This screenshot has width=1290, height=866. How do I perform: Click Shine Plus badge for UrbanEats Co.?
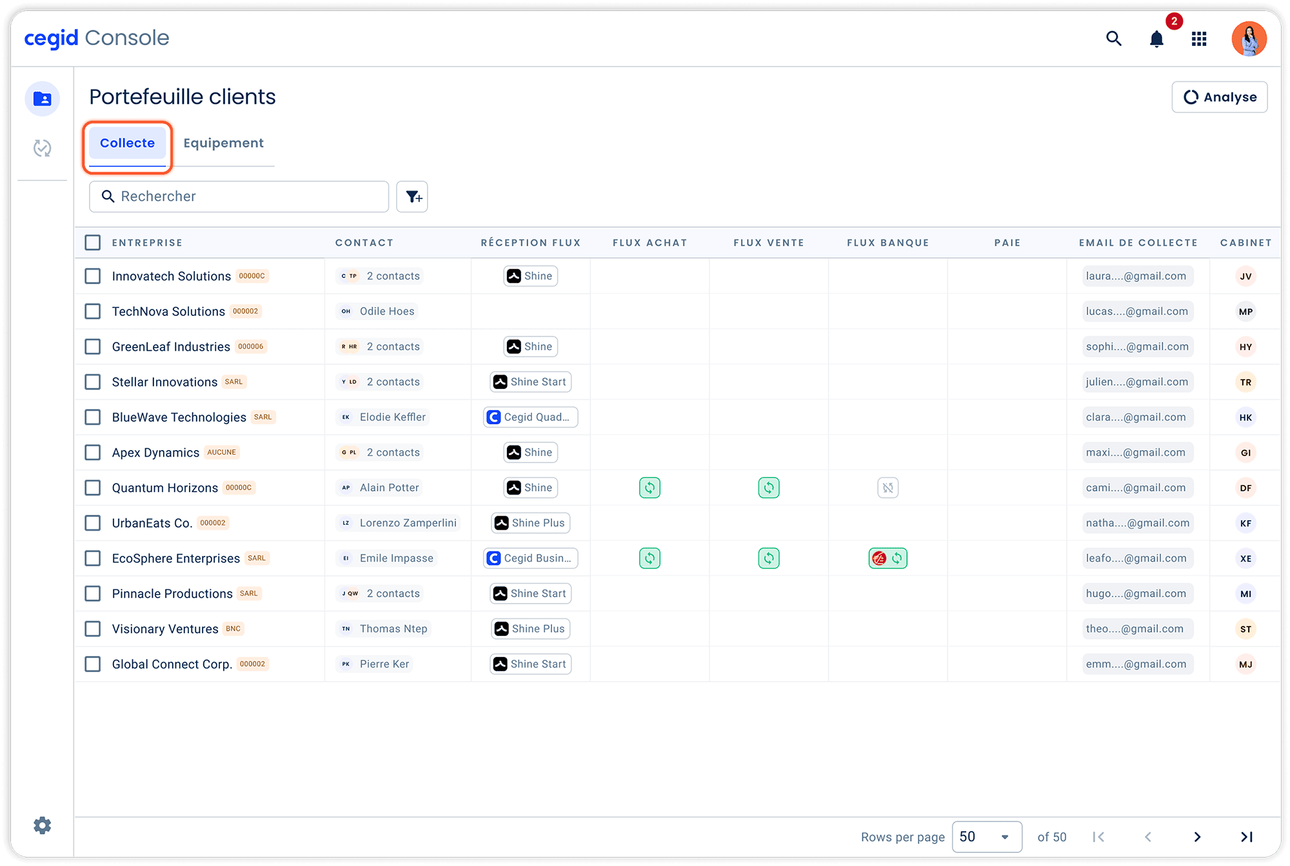point(531,523)
